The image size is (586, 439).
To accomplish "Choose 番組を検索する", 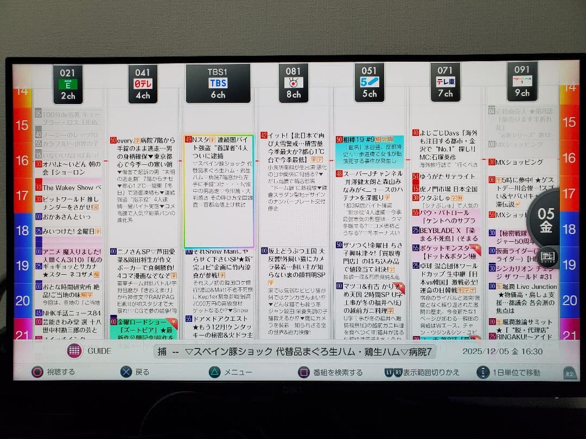I will tap(337, 372).
